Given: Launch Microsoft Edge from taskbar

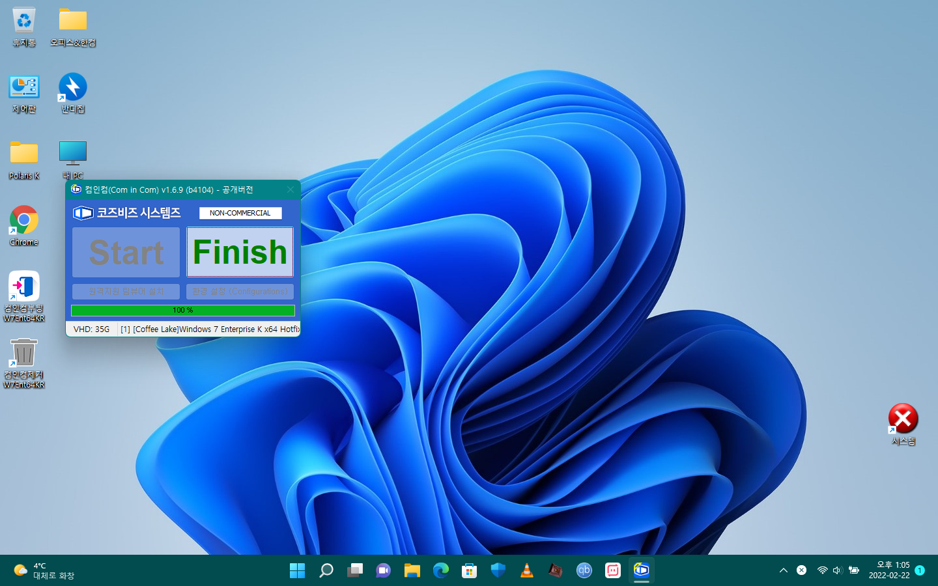Looking at the screenshot, I should [x=441, y=570].
